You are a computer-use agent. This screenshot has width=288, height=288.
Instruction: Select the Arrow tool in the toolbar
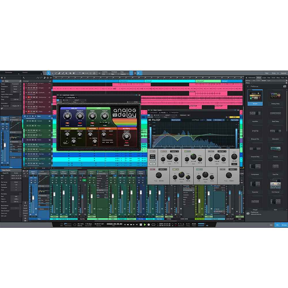(48, 73)
